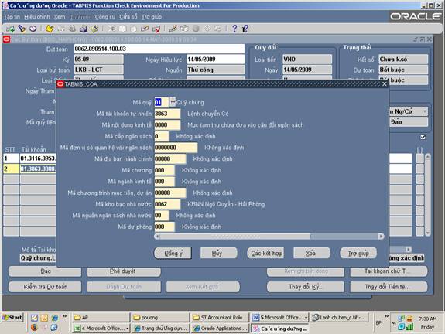Close the TABMIS_COA dialog with X
The height and width of the screenshot is (334, 445).
point(385,84)
